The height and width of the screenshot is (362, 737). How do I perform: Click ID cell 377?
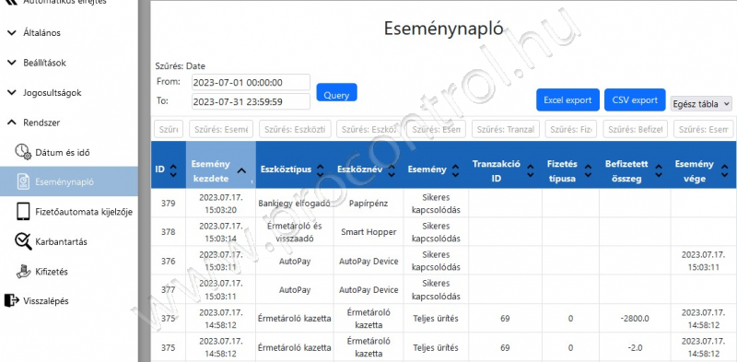point(169,289)
